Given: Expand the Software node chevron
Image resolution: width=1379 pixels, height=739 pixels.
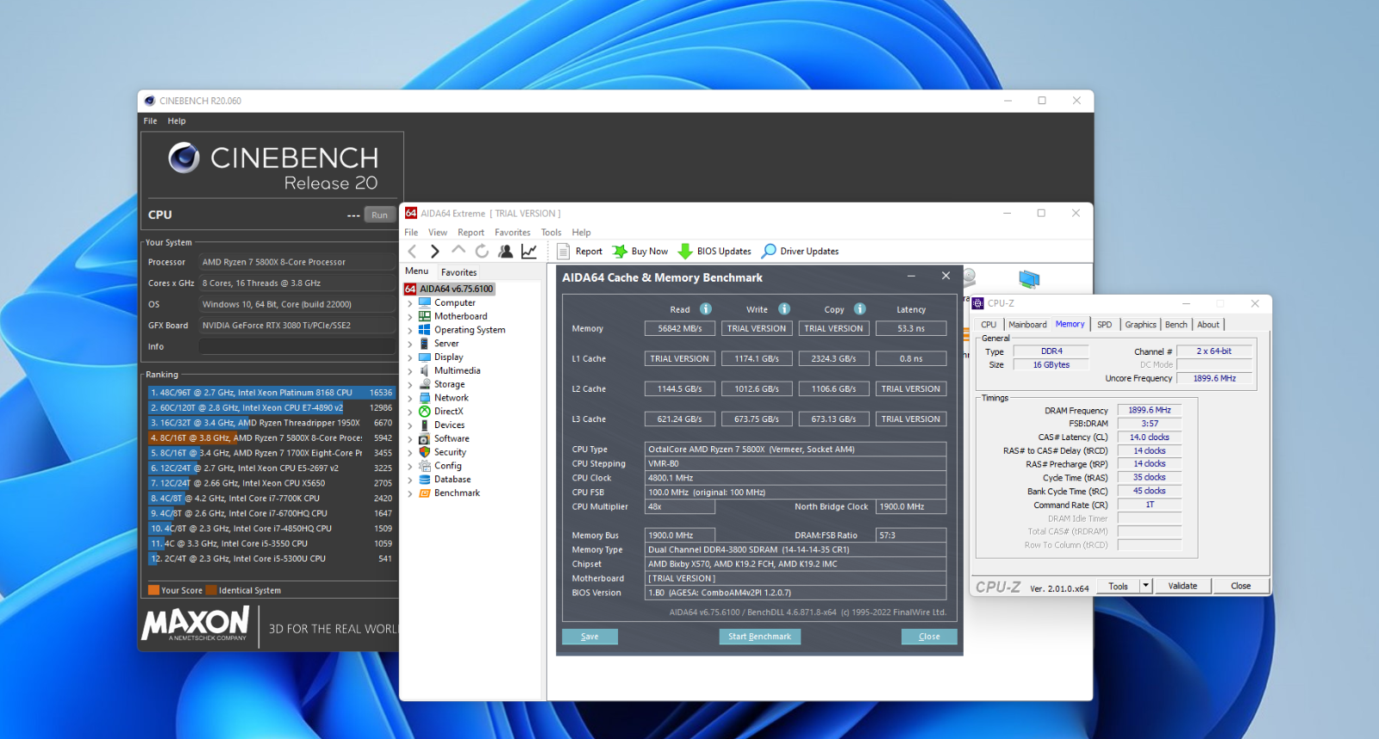Looking at the screenshot, I should (409, 439).
